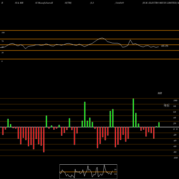Click the MR axis label 80
The image size is (179, 179).
[175, 106]
